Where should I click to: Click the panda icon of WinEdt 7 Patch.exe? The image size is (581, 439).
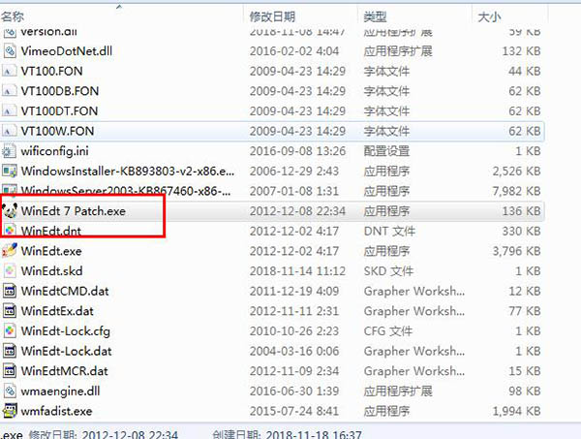click(10, 211)
